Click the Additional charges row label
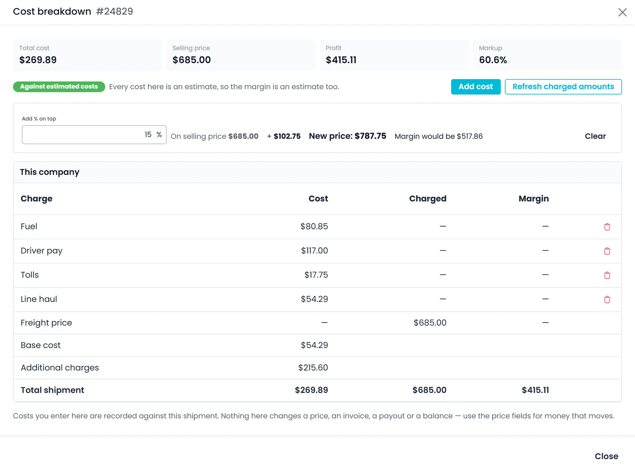The height and width of the screenshot is (475, 635). click(60, 368)
